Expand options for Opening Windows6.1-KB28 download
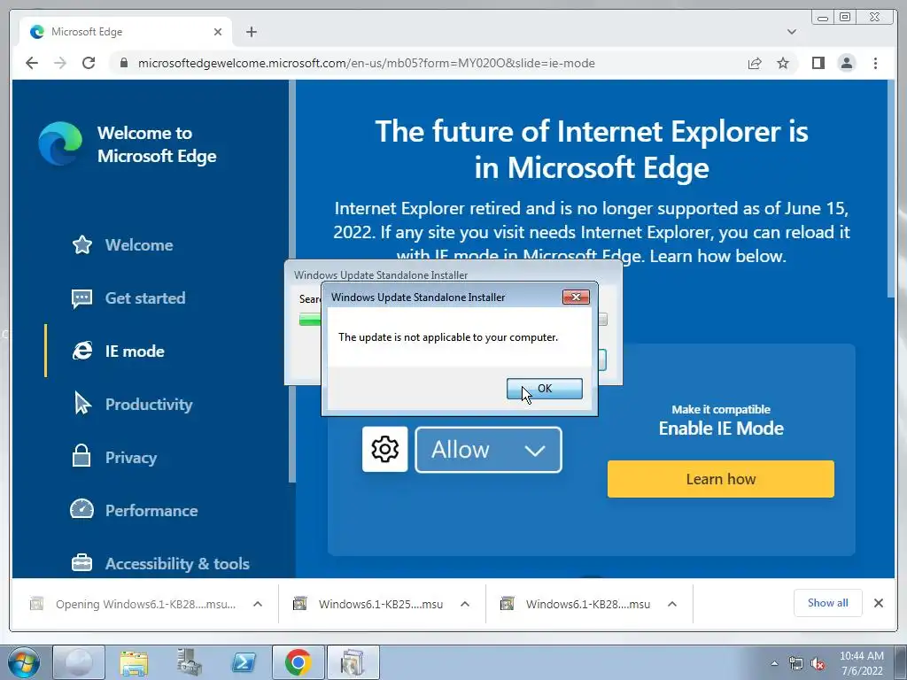Screen dimensions: 907x680 coord(258,604)
